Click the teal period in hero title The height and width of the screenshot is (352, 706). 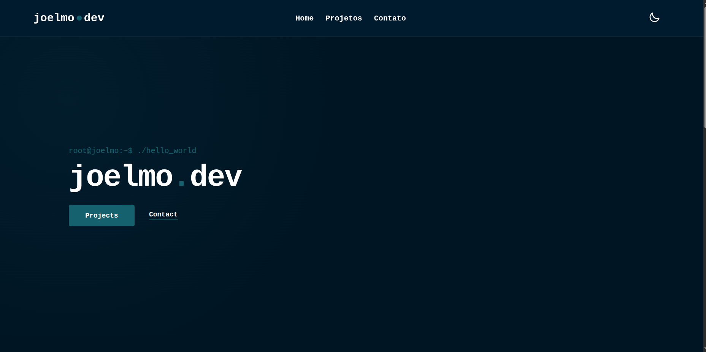pyautogui.click(x=181, y=184)
